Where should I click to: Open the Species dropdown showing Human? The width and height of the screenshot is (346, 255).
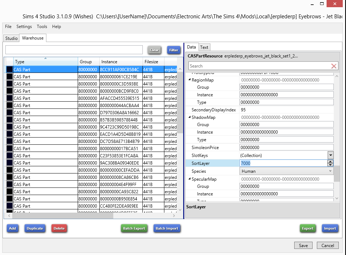286,171
